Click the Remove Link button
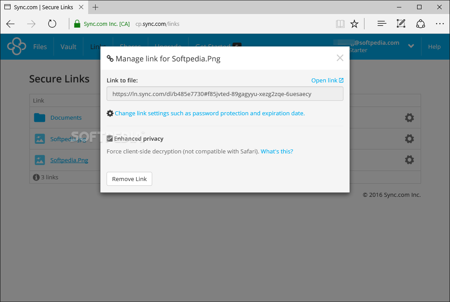450x302 pixels. click(x=129, y=179)
